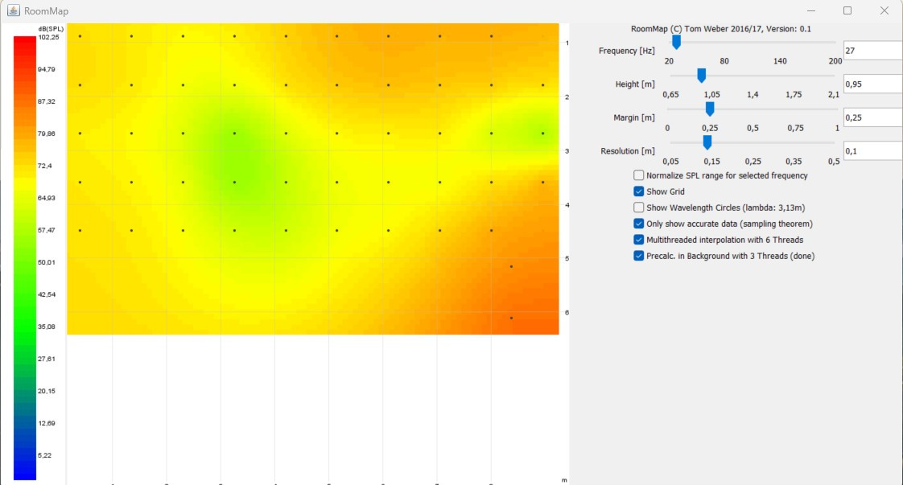The width and height of the screenshot is (903, 485).
Task: Click the lowest measurement point on the heat map
Action: tap(511, 318)
